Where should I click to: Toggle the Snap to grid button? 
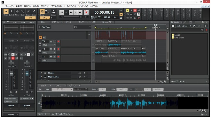coord(42,11)
